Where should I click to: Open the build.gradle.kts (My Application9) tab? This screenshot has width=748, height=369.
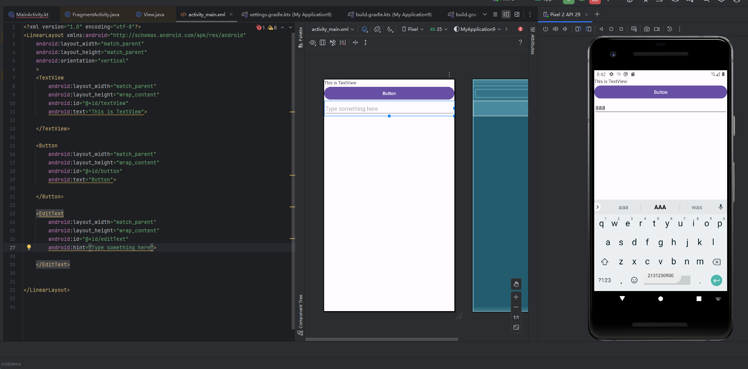tap(389, 14)
